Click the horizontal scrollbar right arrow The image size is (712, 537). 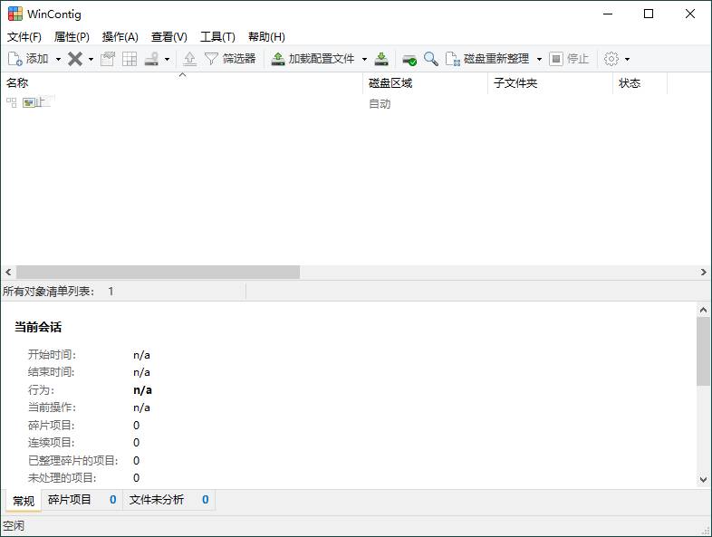click(x=704, y=273)
